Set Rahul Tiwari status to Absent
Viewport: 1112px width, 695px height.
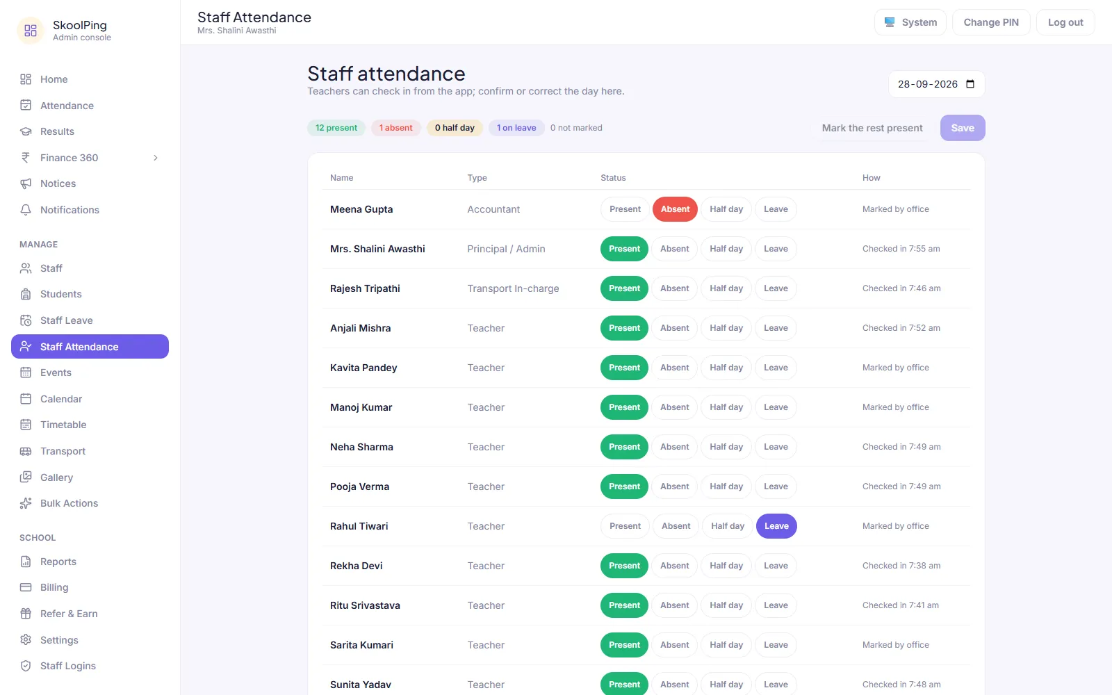(676, 526)
